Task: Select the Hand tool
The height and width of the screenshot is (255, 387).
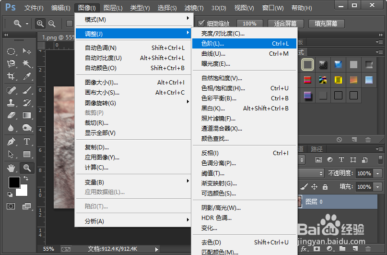Action: tap(11, 168)
